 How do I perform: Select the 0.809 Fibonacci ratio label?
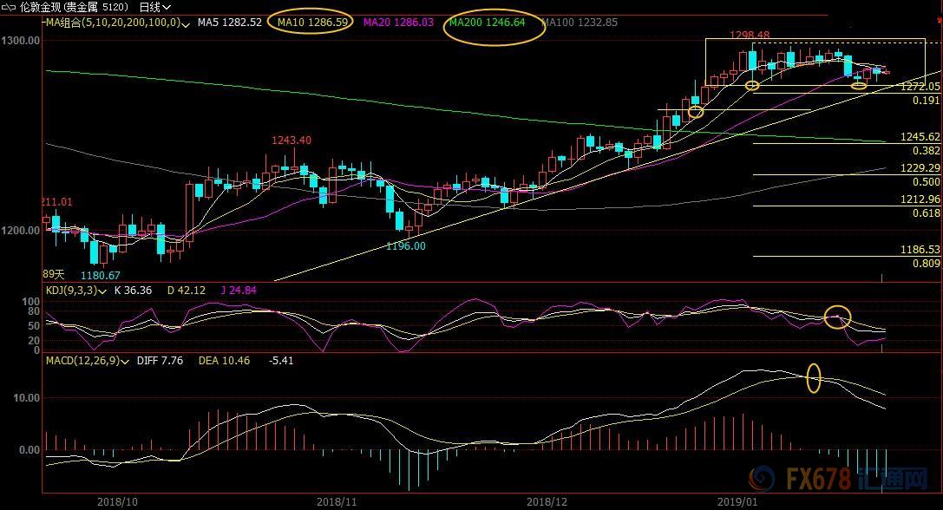click(927, 264)
